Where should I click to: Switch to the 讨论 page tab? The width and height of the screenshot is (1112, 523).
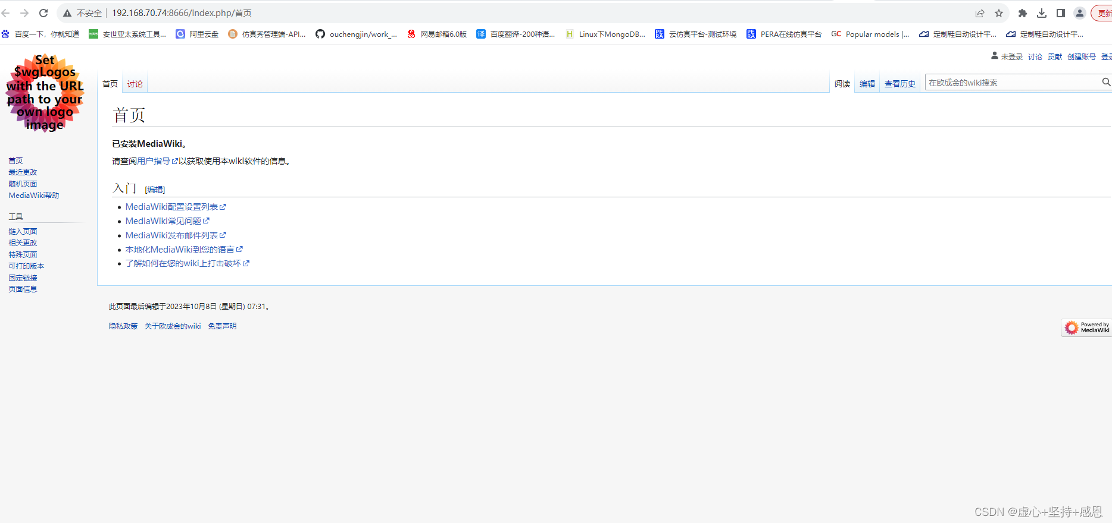135,84
